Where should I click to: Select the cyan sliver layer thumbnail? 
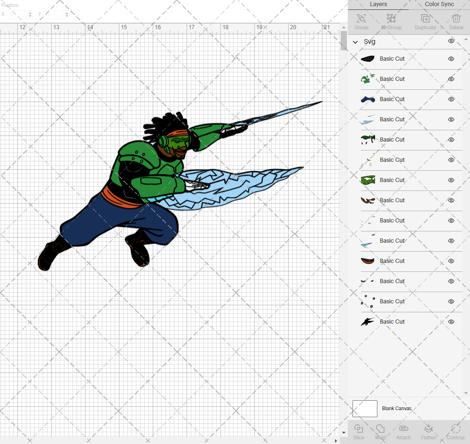(x=368, y=241)
